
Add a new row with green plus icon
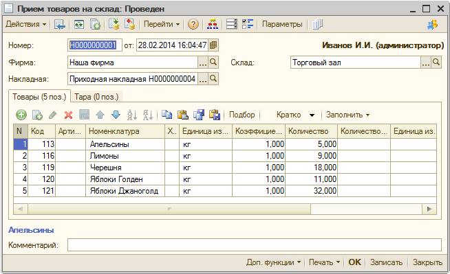pos(21,115)
